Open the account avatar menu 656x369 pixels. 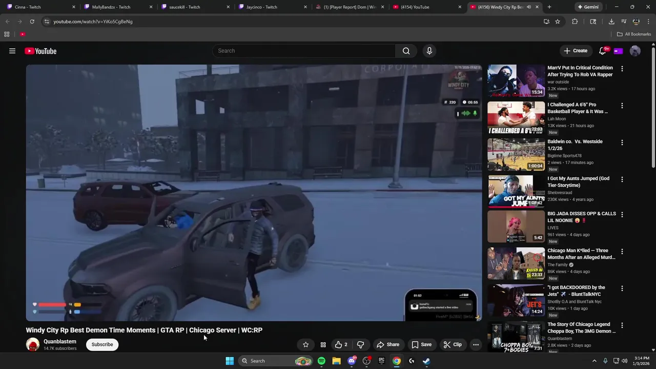tap(635, 51)
